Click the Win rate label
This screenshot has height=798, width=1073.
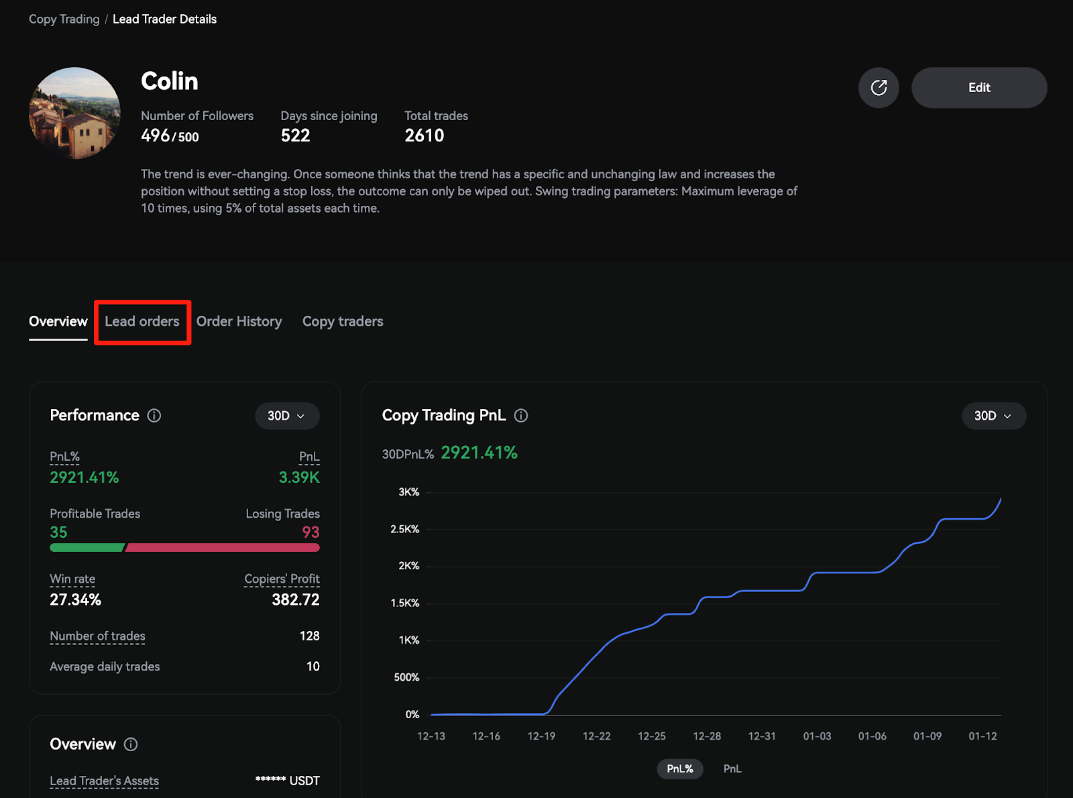pos(72,579)
